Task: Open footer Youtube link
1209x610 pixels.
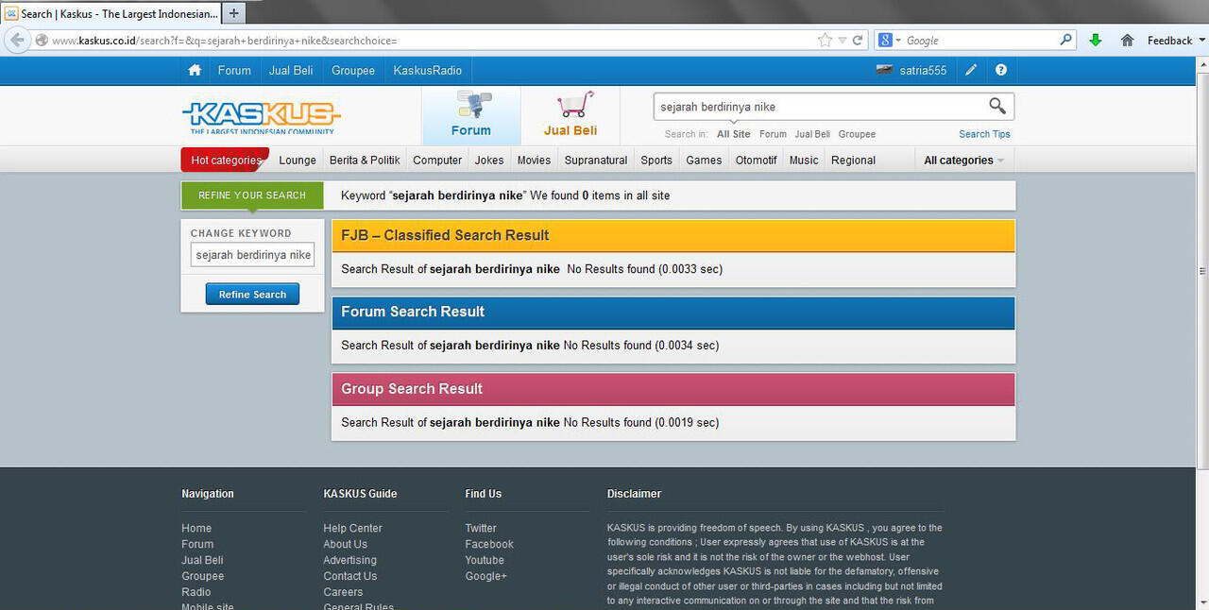Action: pyautogui.click(x=485, y=561)
